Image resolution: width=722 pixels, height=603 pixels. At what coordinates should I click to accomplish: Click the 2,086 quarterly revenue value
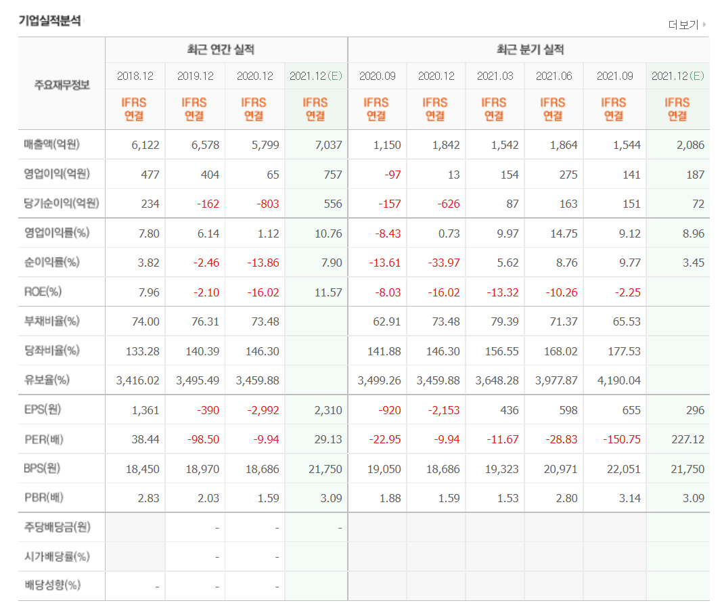690,145
